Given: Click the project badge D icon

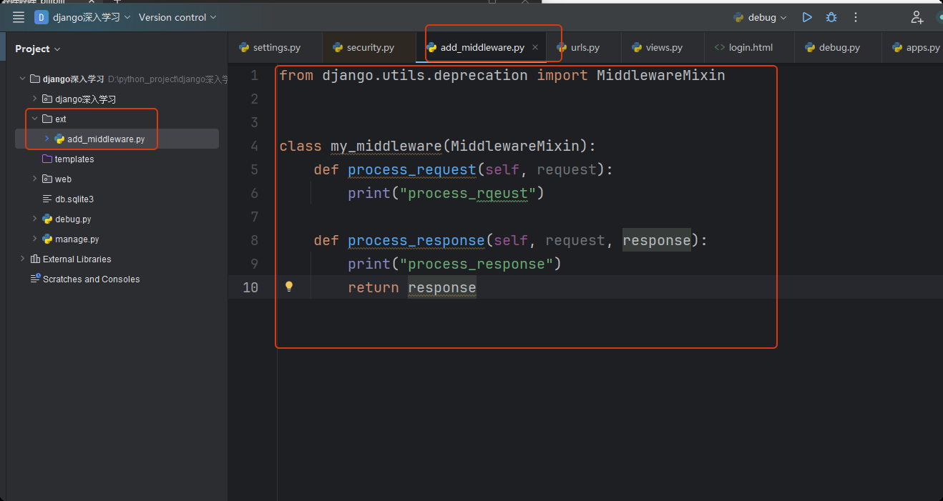Looking at the screenshot, I should (41, 17).
